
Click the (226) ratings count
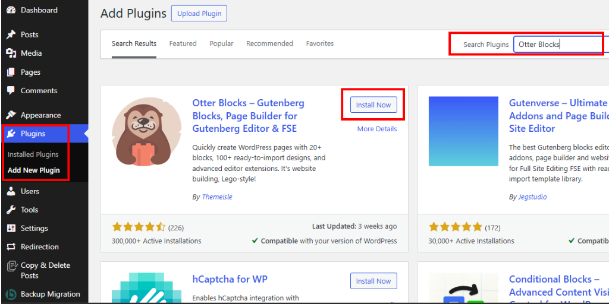pos(176,227)
